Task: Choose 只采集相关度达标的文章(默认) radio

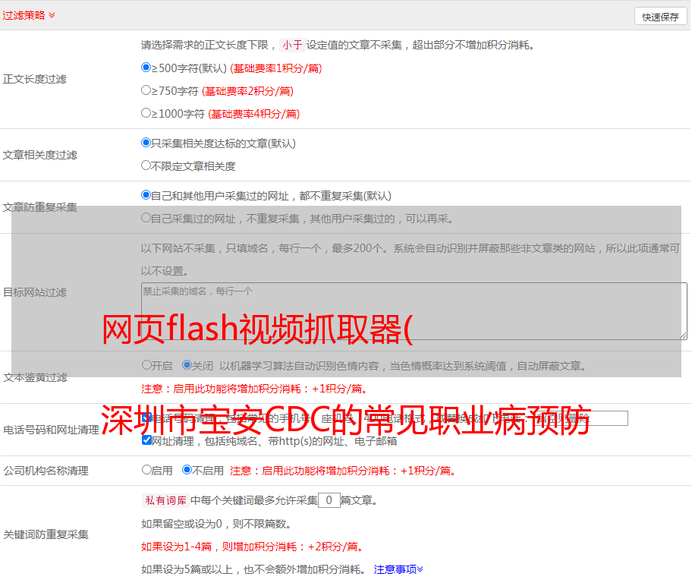Action: (x=146, y=143)
